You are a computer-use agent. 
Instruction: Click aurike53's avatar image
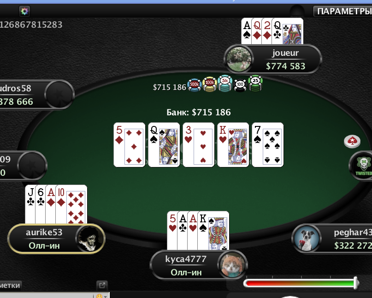pyautogui.click(x=90, y=238)
